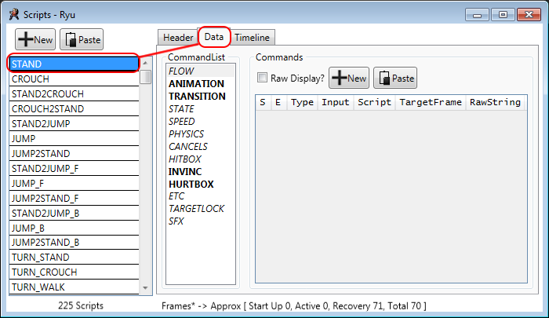This screenshot has width=549, height=318.
Task: Open the Timeline tab
Action: click(x=252, y=38)
